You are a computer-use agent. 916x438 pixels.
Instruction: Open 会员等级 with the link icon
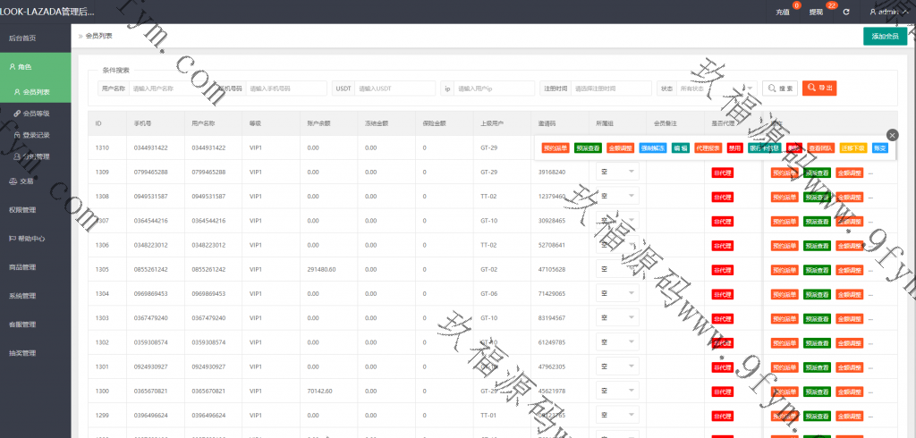(36, 114)
